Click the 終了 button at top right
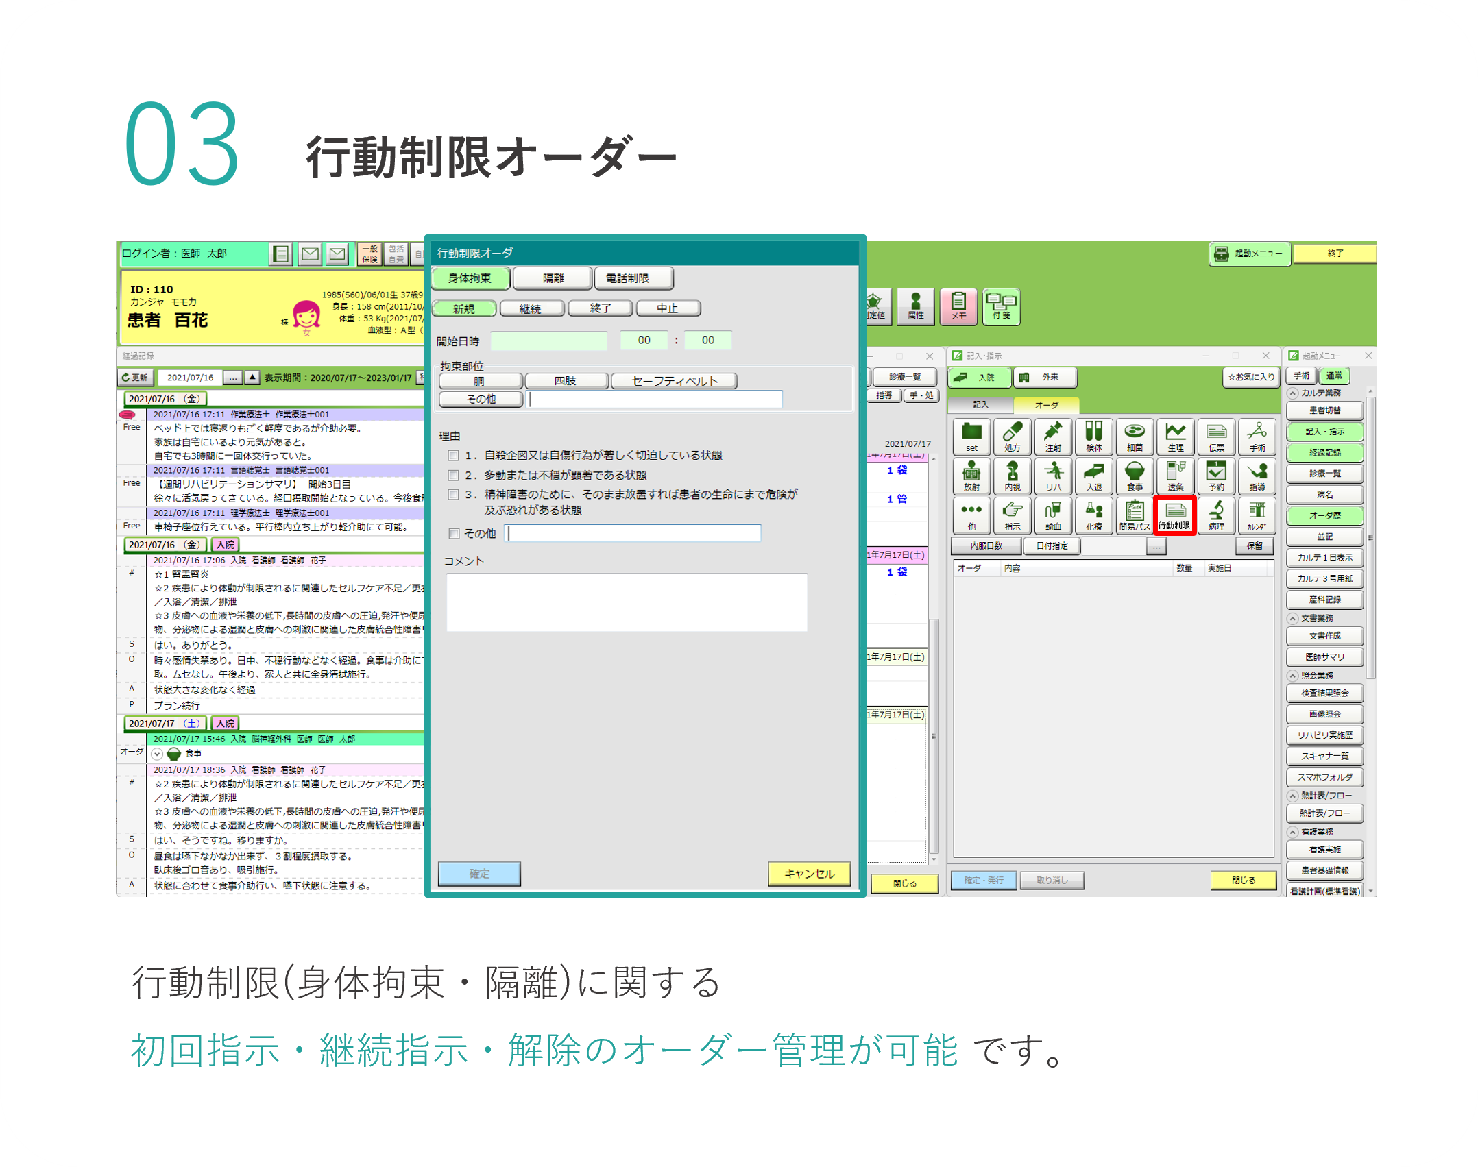The width and height of the screenshot is (1478, 1167). pyautogui.click(x=1335, y=254)
